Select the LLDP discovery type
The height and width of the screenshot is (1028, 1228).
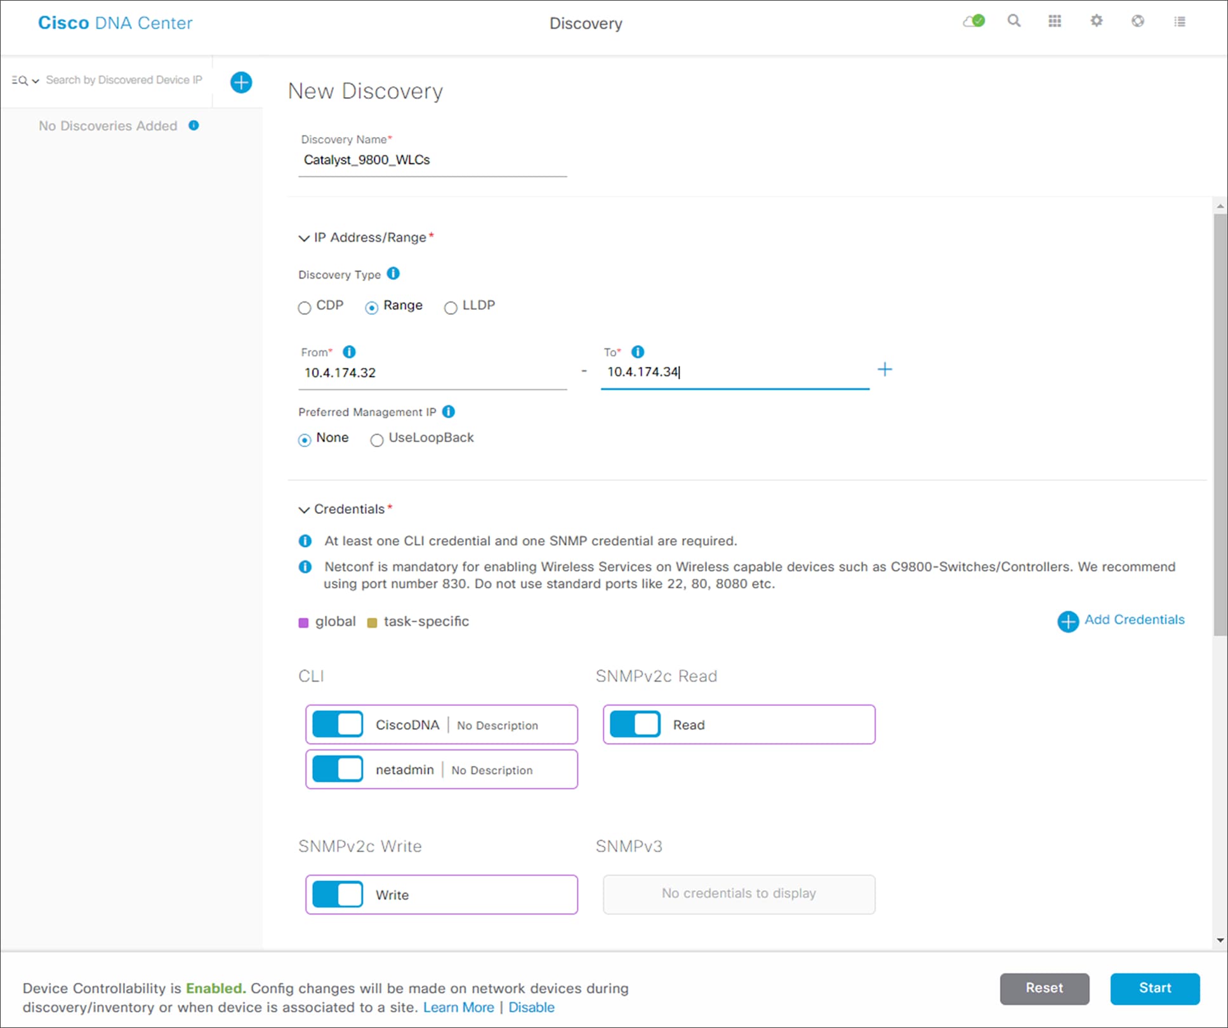coord(451,308)
